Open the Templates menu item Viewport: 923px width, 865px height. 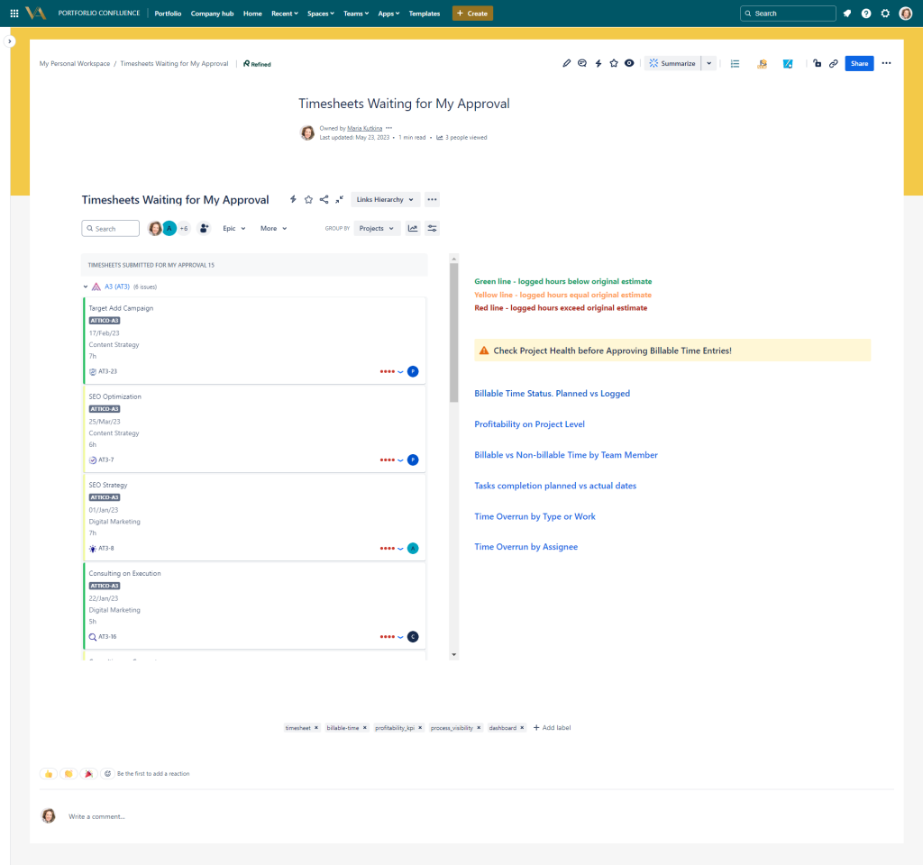pos(424,13)
